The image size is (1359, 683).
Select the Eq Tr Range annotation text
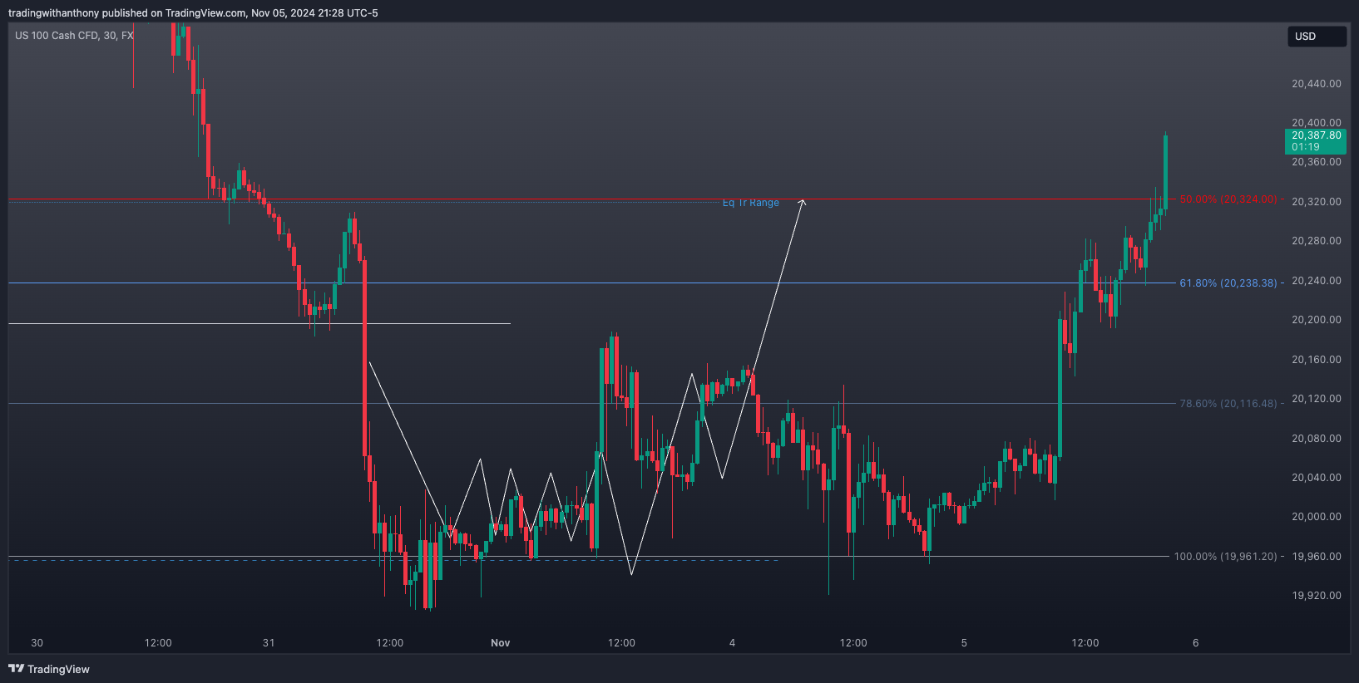point(751,203)
